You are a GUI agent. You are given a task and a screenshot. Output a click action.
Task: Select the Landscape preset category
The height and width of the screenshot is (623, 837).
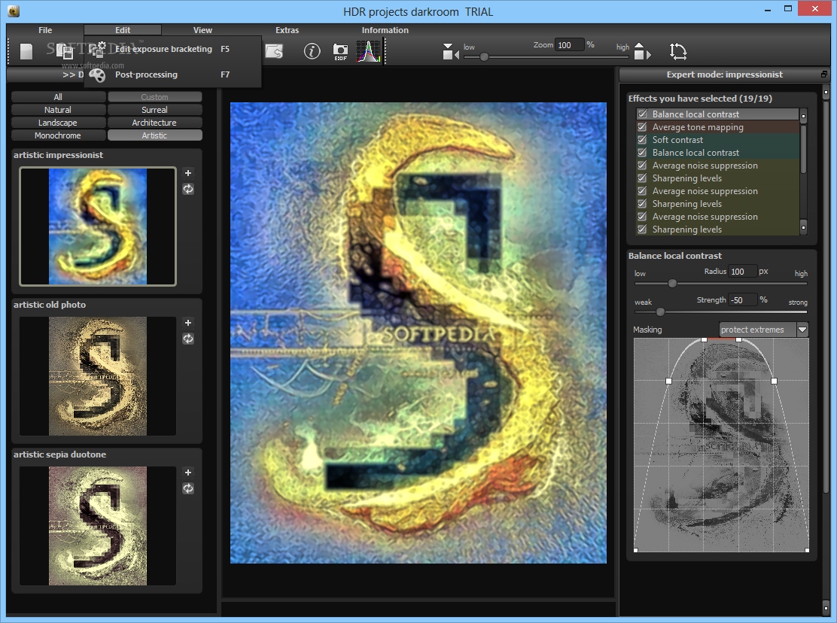pyautogui.click(x=58, y=123)
